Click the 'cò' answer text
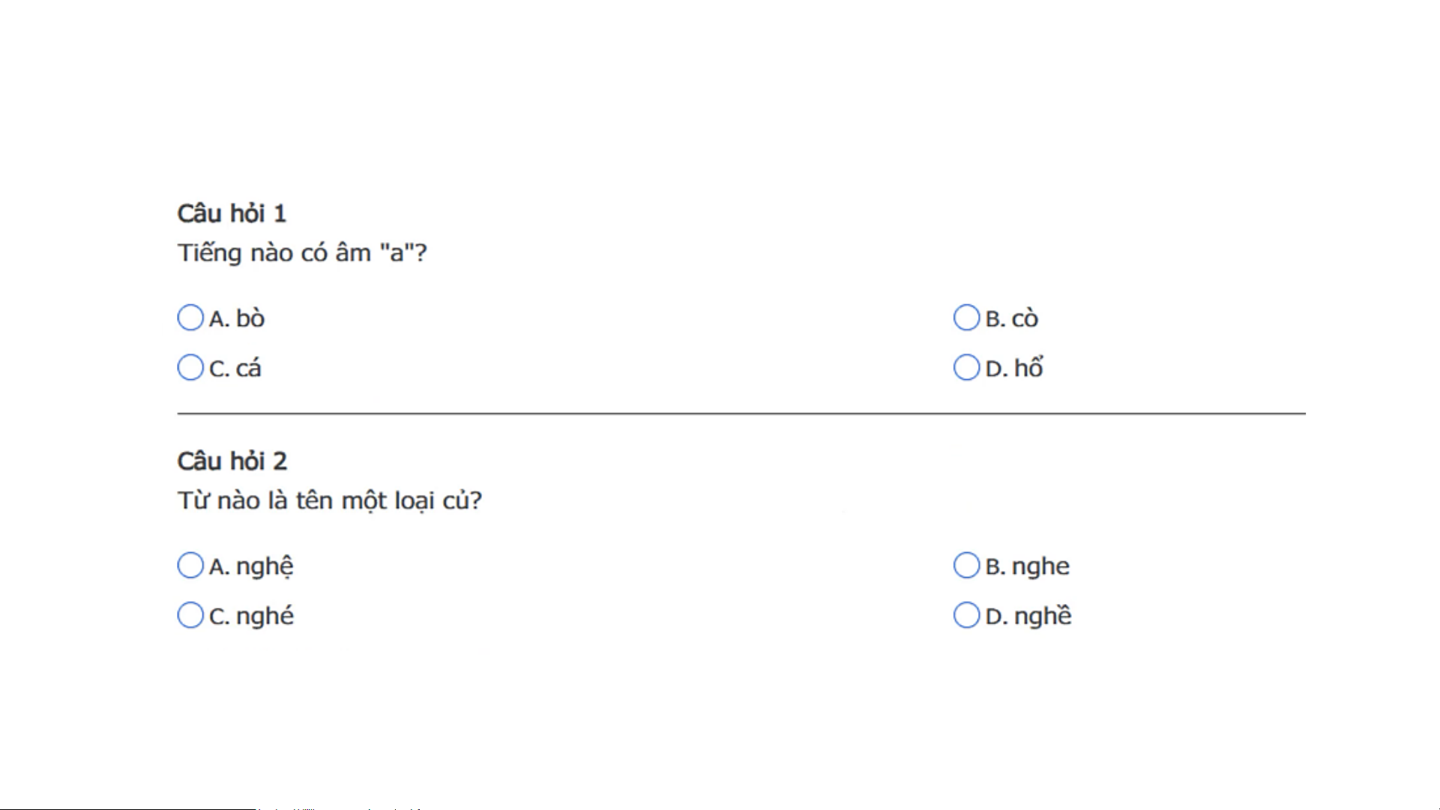The width and height of the screenshot is (1440, 810). point(1025,318)
